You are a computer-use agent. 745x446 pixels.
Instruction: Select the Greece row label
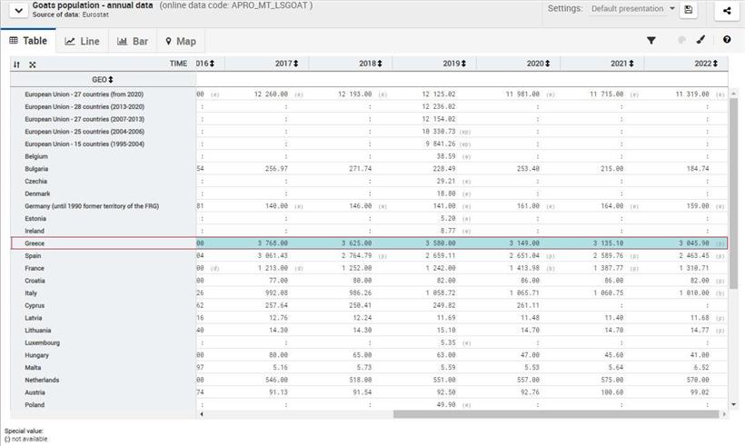35,243
